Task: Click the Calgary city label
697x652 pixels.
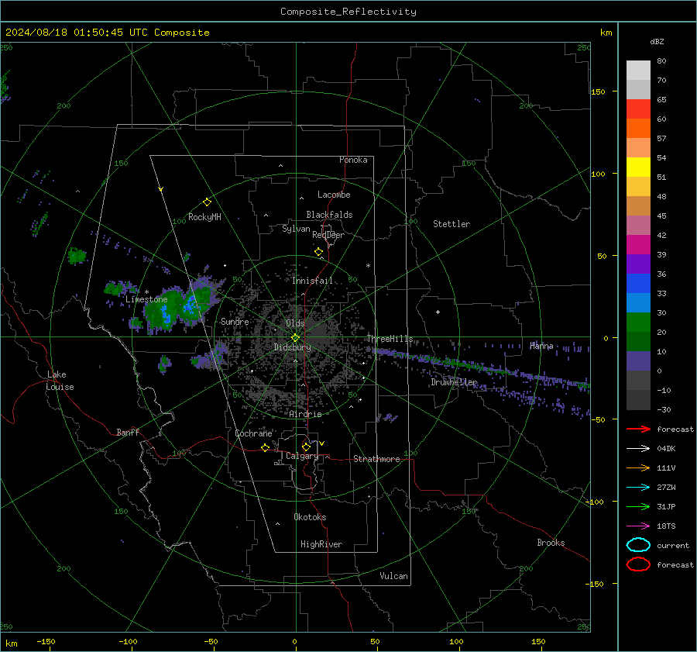Action: point(302,456)
